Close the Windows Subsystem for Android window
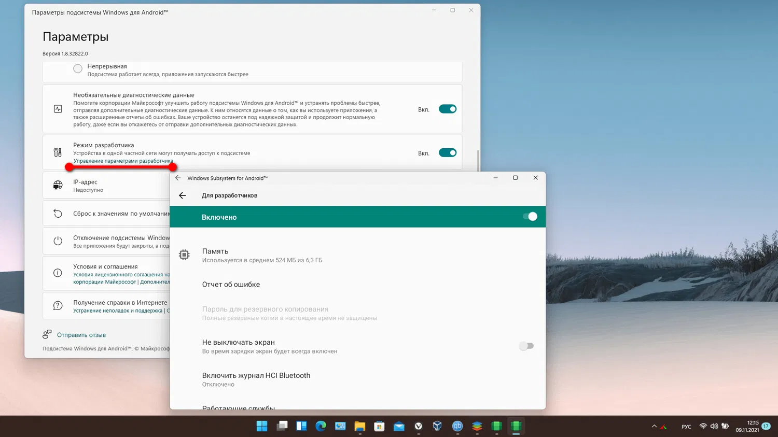778x437 pixels. pos(535,178)
